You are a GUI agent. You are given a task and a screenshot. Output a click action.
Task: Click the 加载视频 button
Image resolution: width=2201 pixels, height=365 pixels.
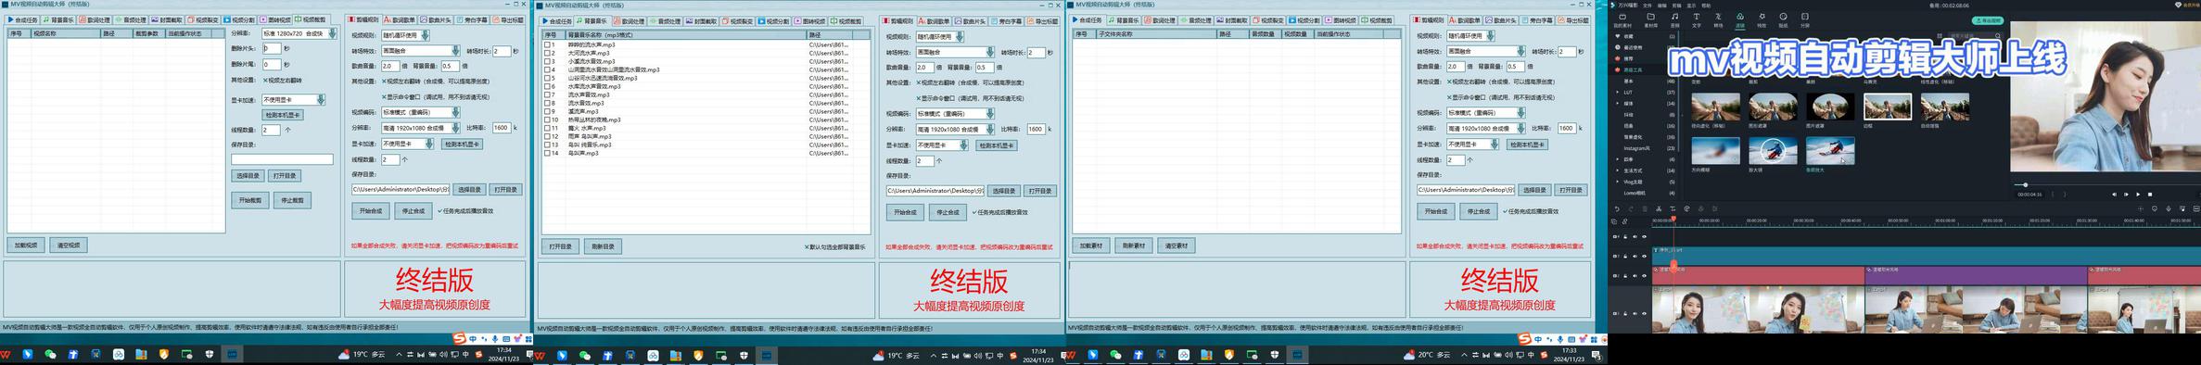26,245
